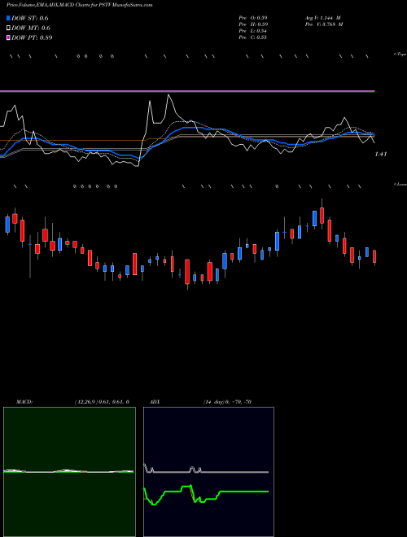407x537 pixels.
Task: Click the ADX panel label
Action: click(155, 402)
